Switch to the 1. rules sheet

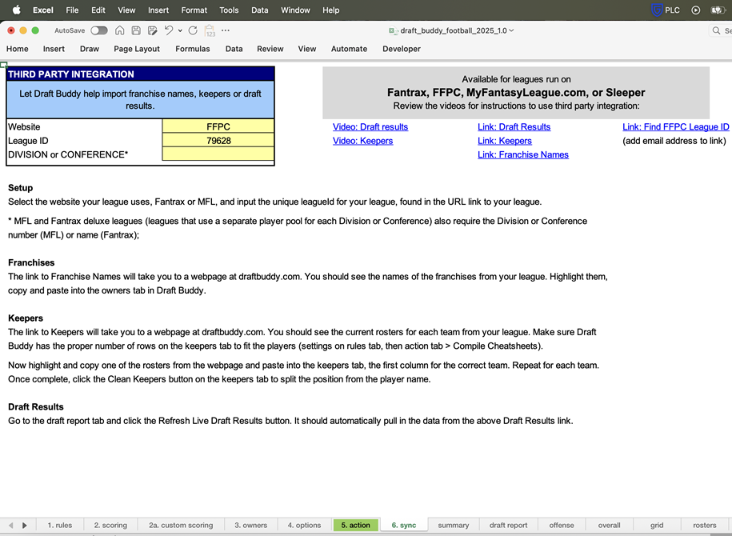[60, 525]
